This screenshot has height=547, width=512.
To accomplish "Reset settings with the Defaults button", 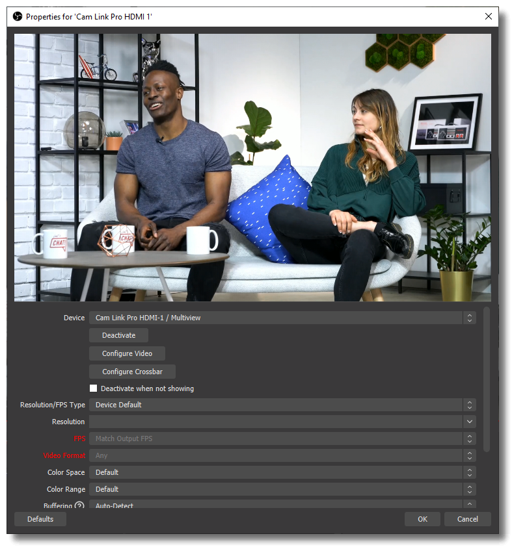I will [x=40, y=519].
